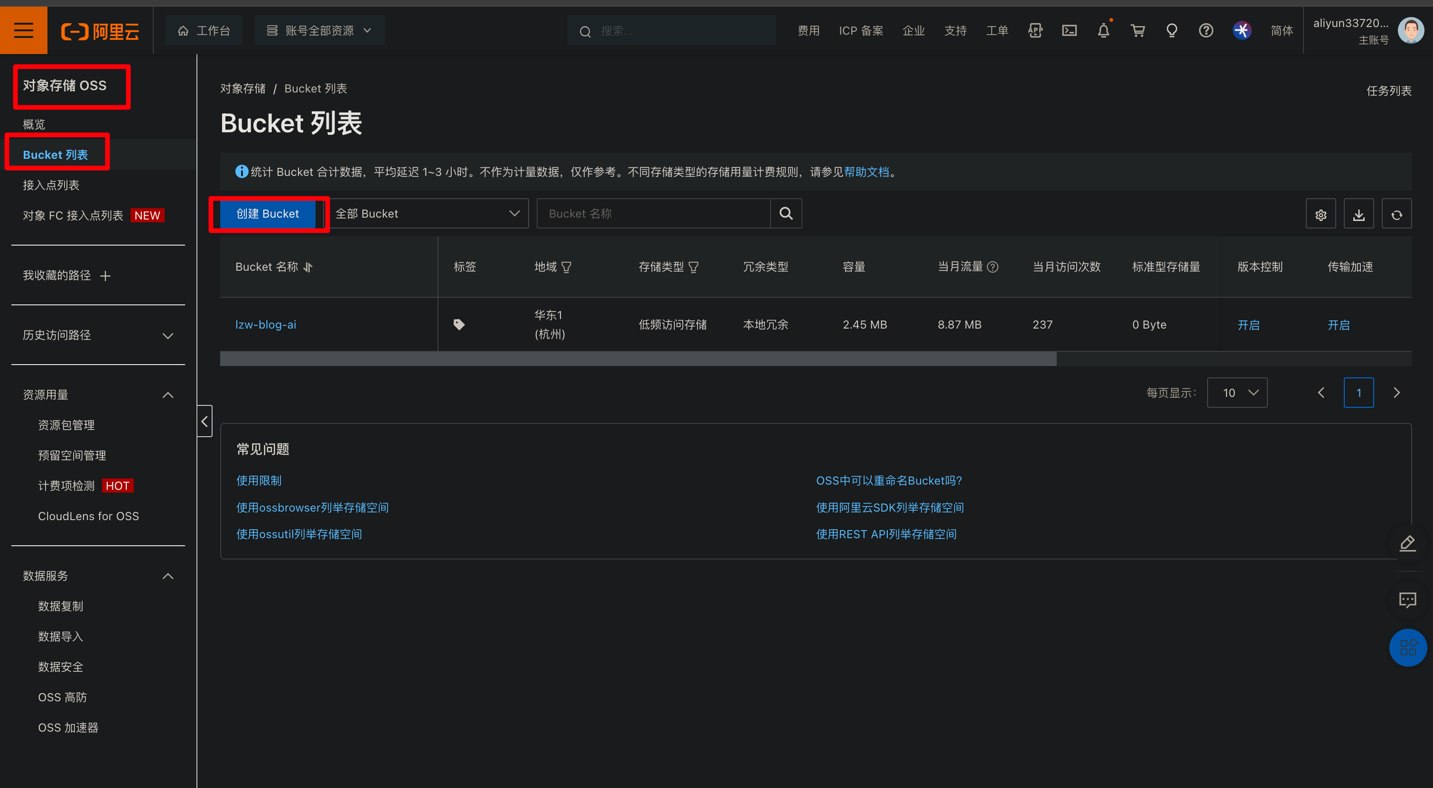Go to the Workbench button
Viewport: 1433px width, 788px height.
point(204,30)
